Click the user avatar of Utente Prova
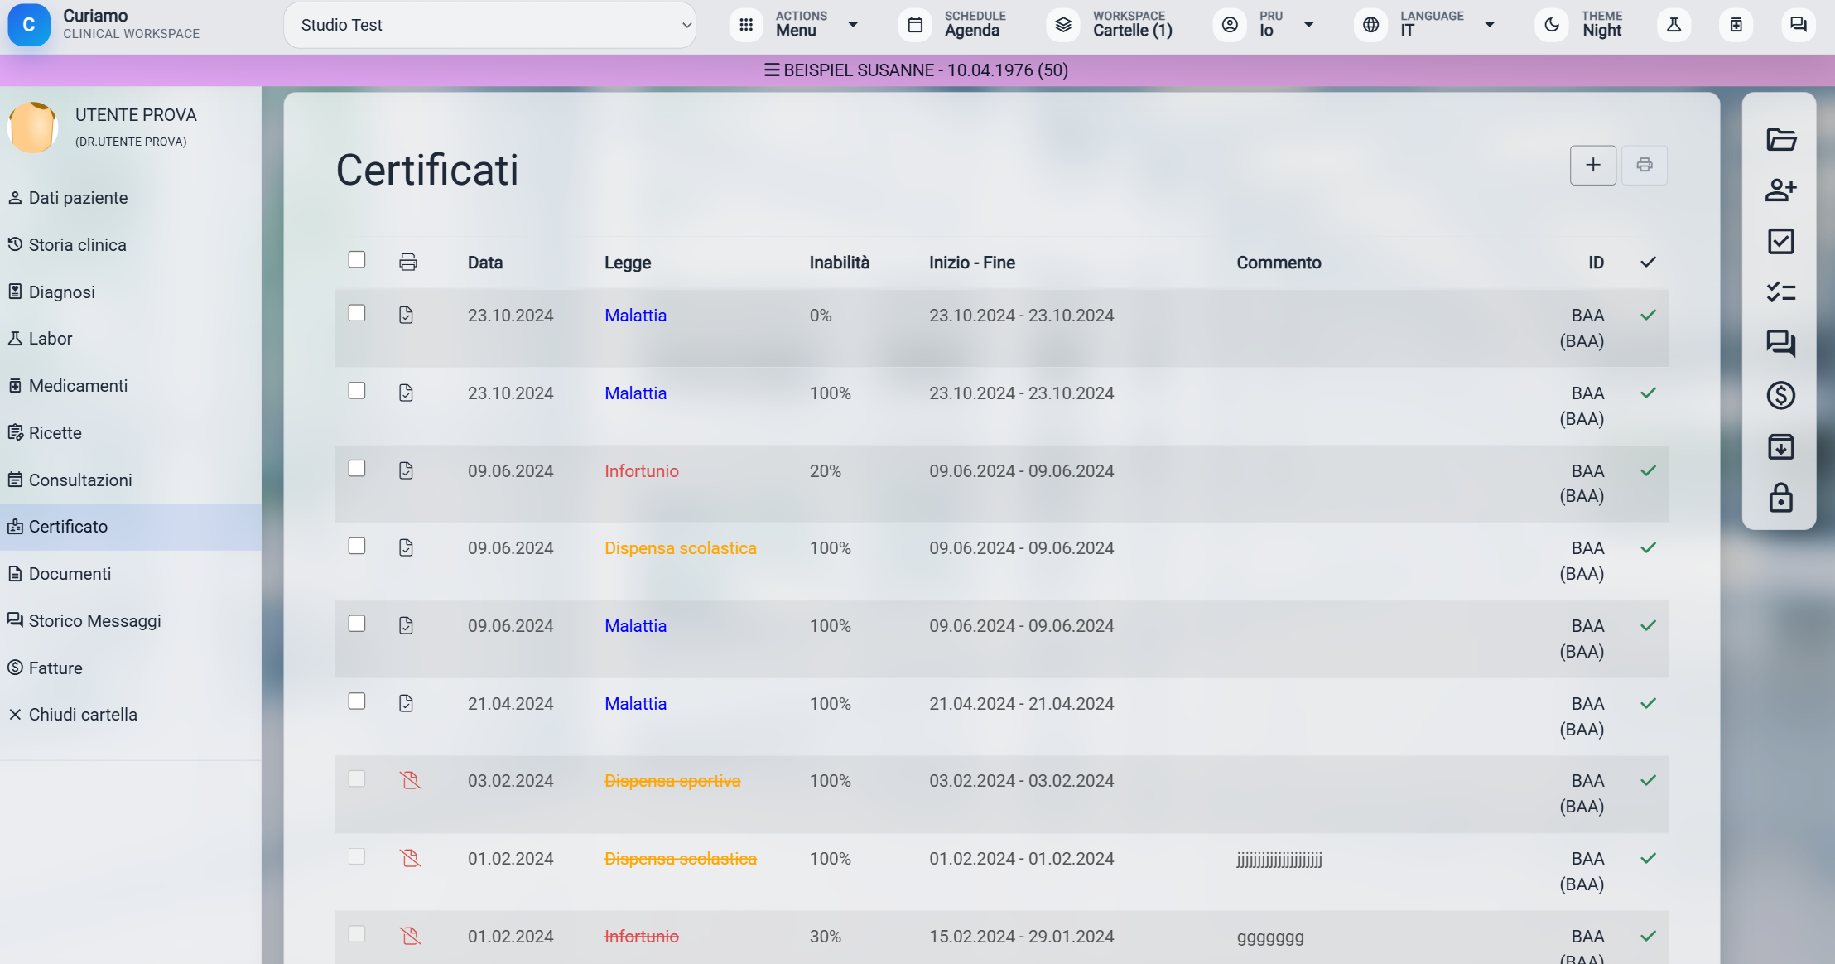 pos(33,128)
